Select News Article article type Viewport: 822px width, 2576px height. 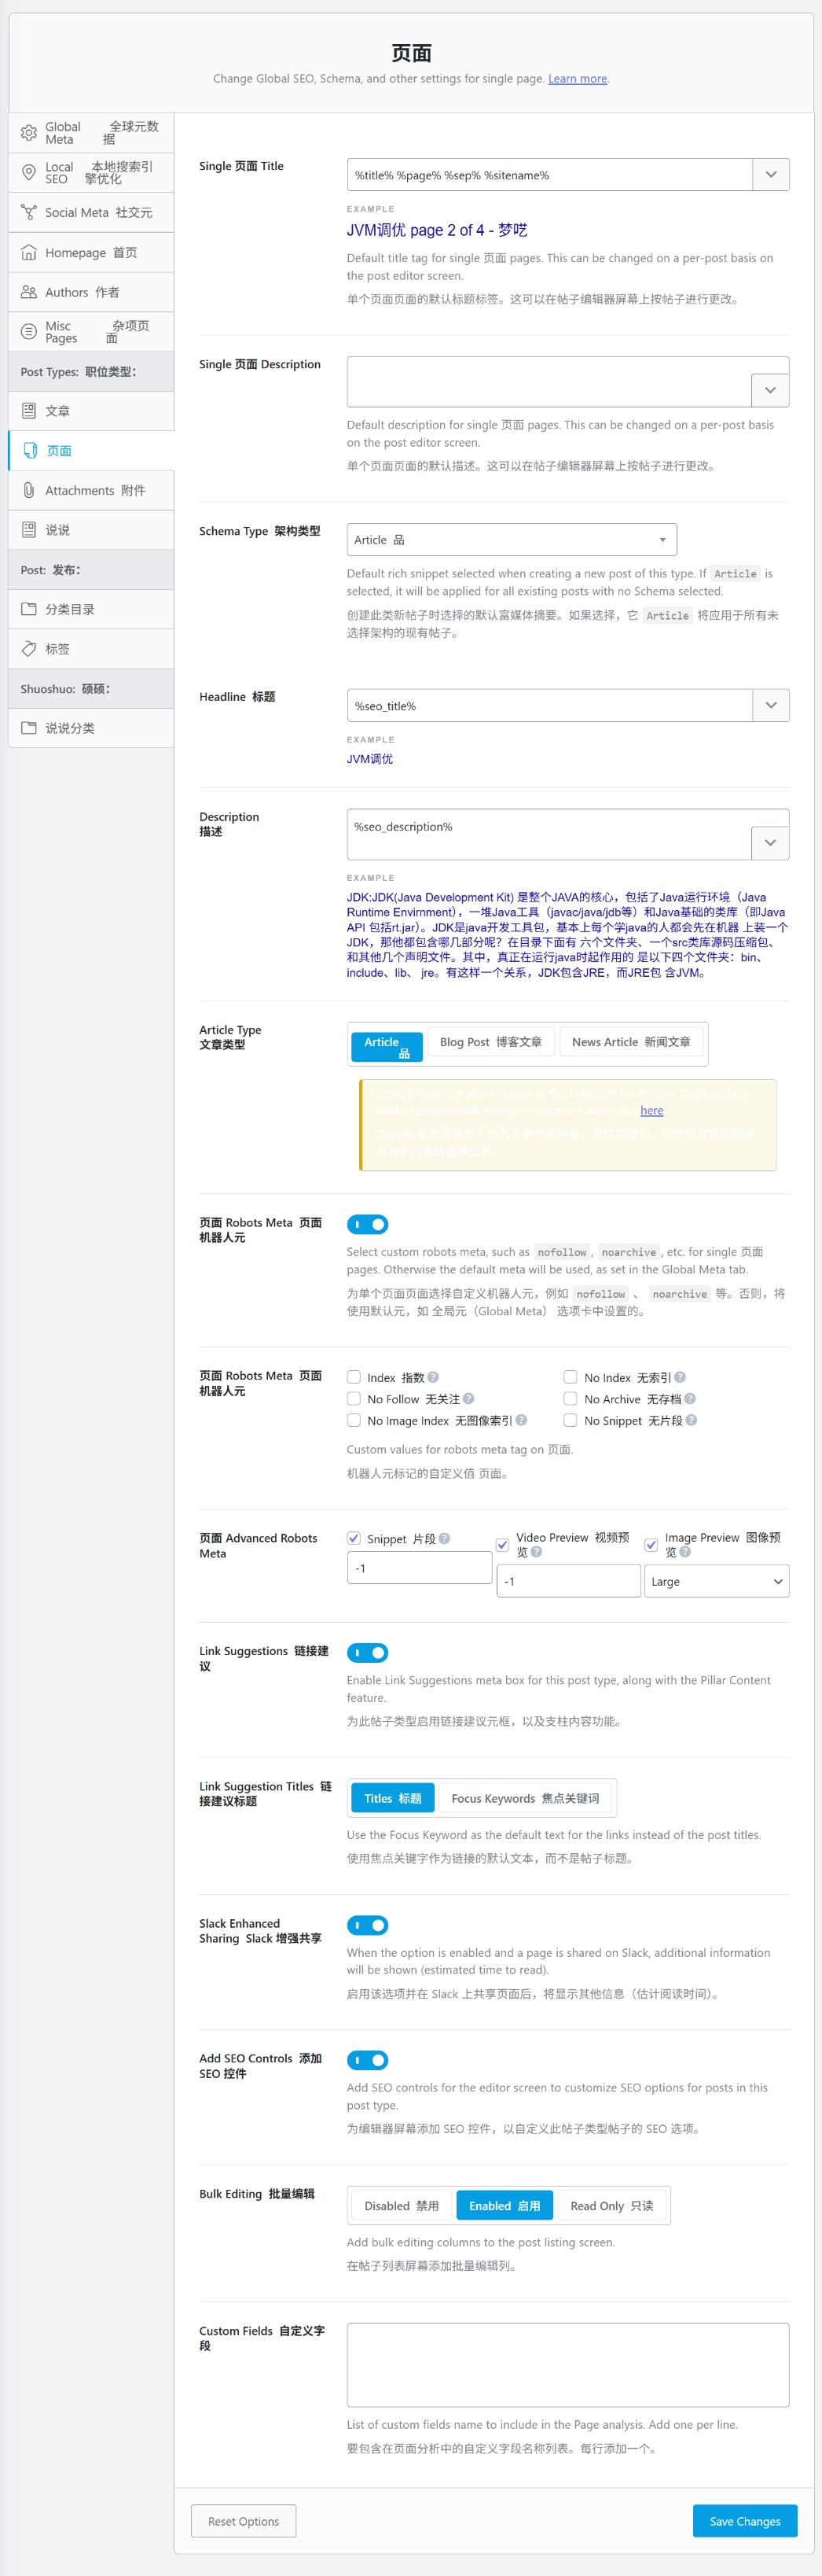[x=631, y=1042]
